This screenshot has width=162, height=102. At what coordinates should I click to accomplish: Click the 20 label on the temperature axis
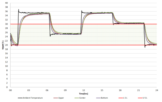6,45
